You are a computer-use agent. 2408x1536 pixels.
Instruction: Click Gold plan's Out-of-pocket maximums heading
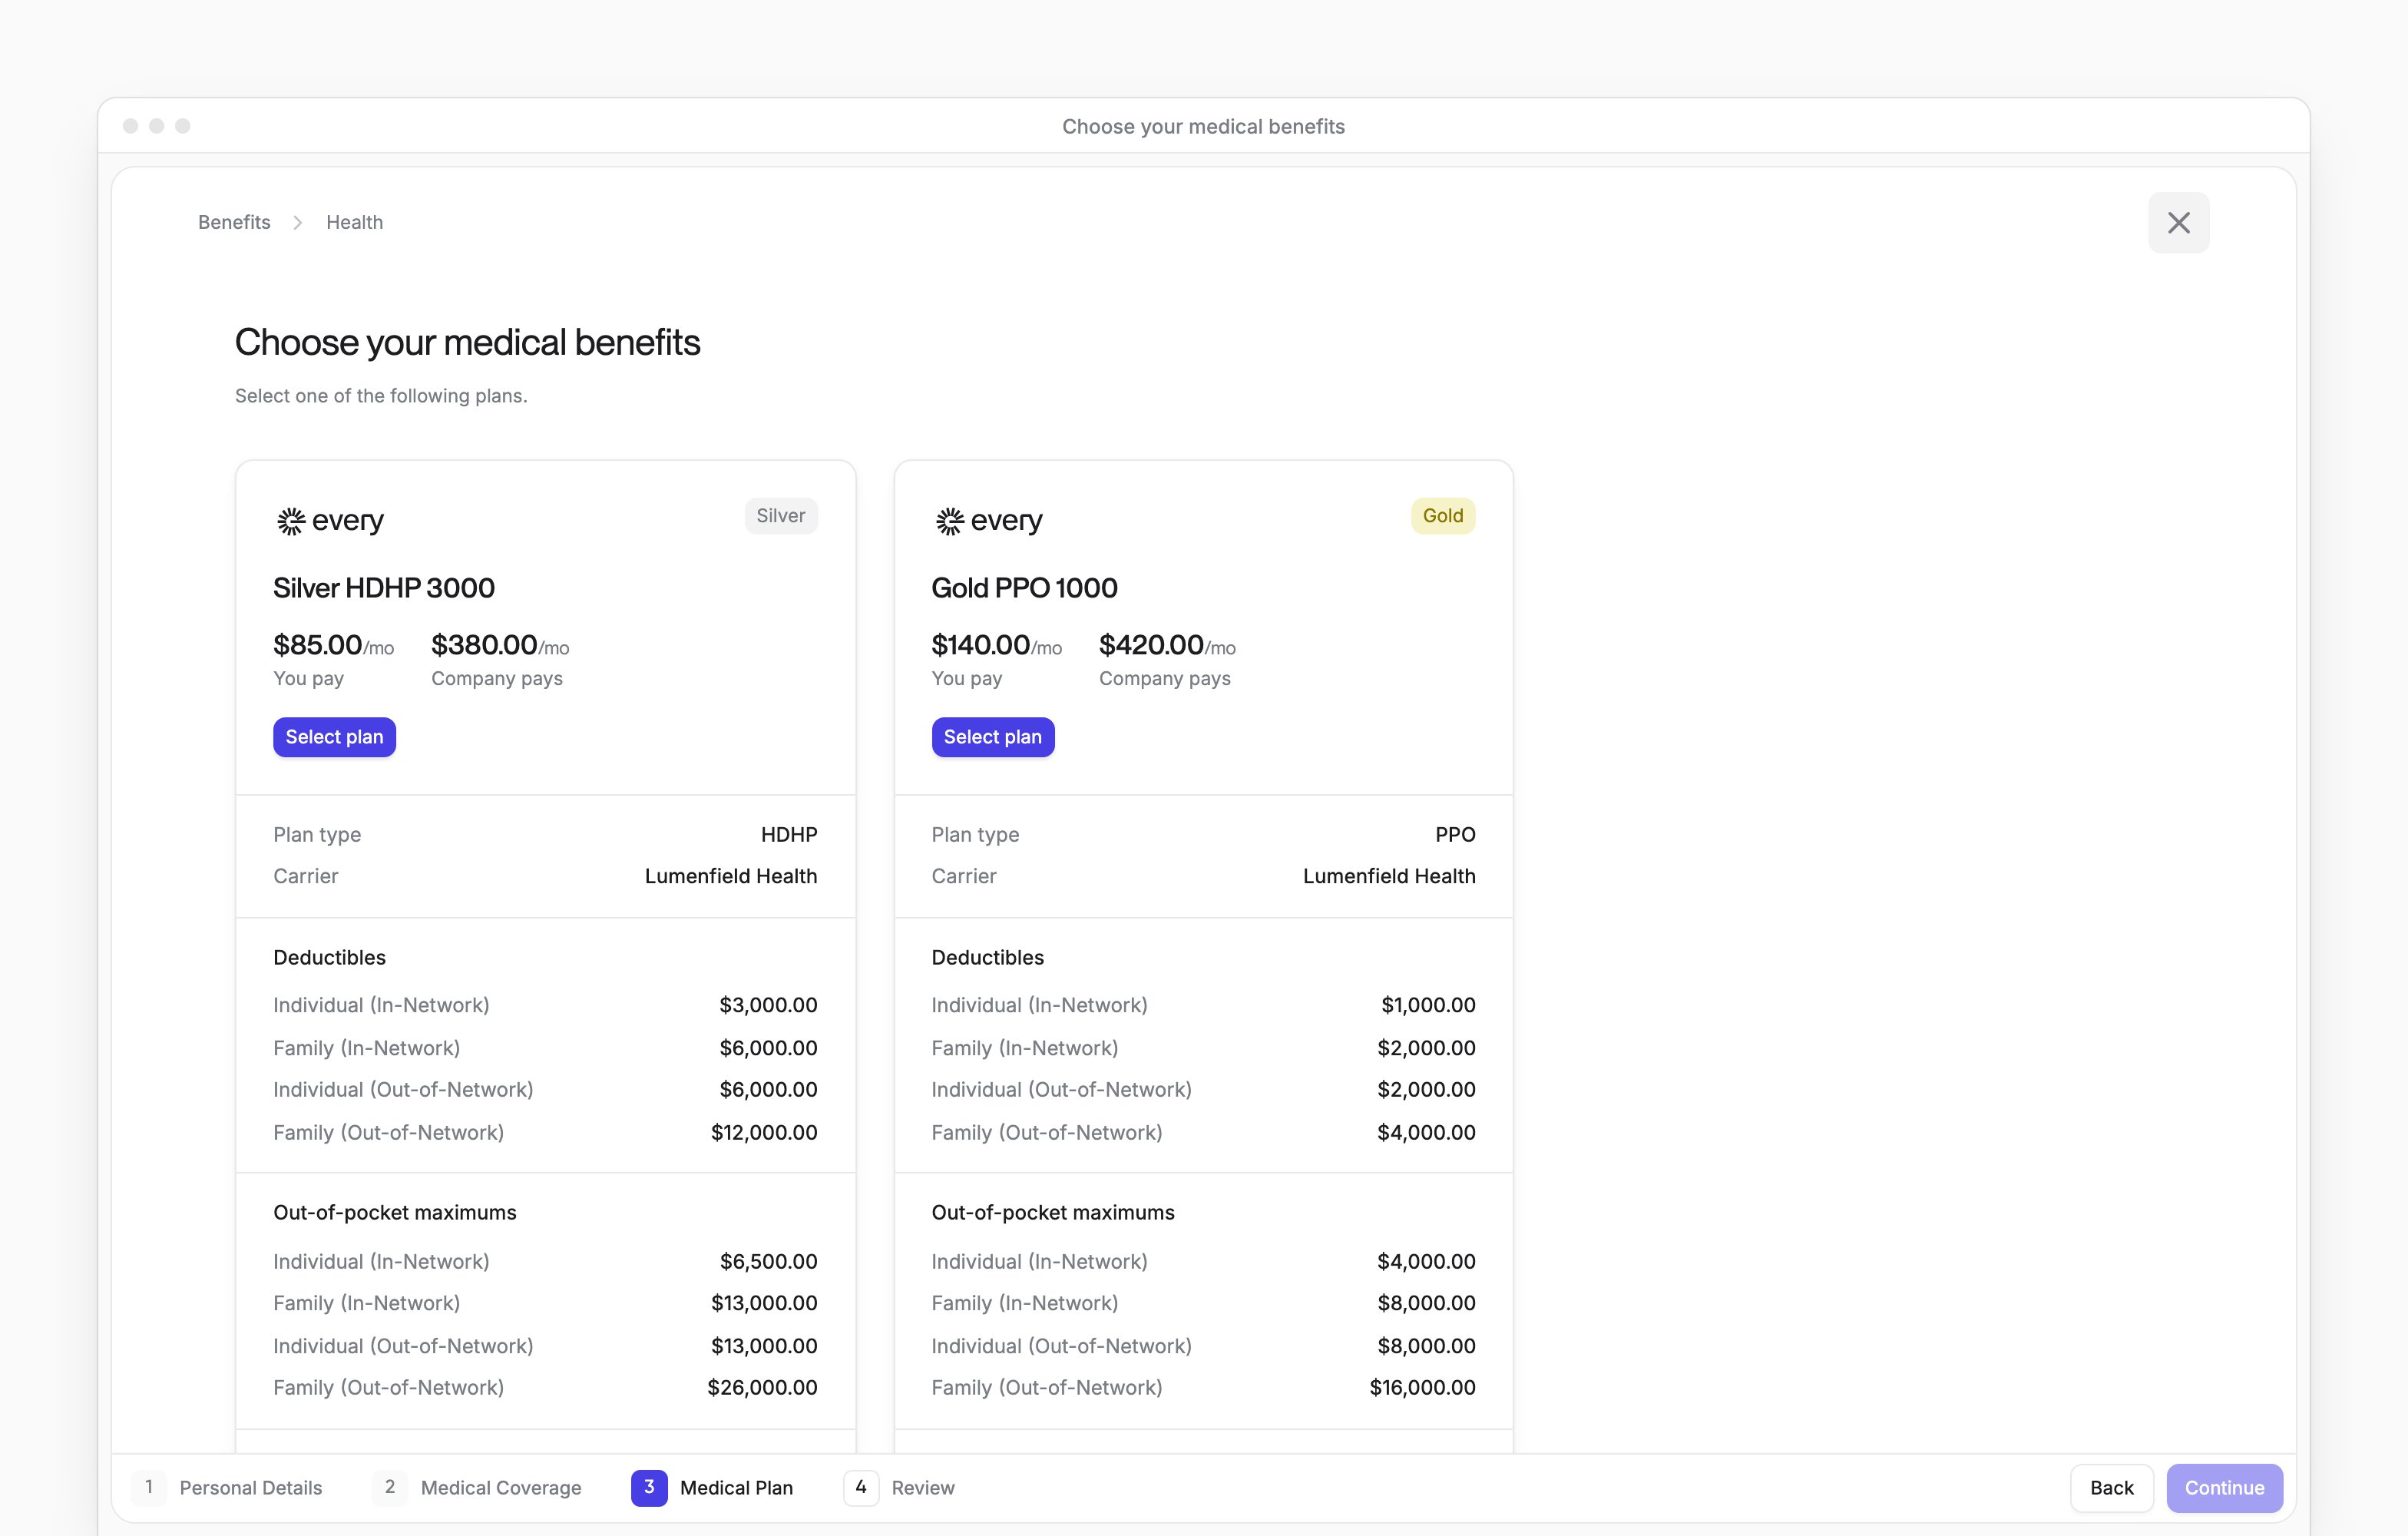[1053, 1212]
